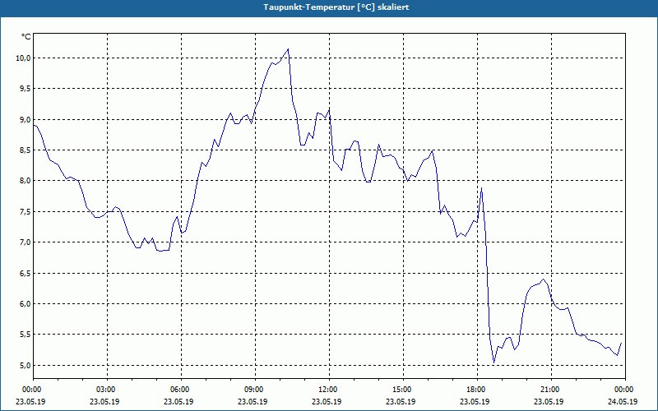Screen dimensions: 658x411
Task: Click the 23.05.19 date beneath 21:00
Action: (x=549, y=401)
